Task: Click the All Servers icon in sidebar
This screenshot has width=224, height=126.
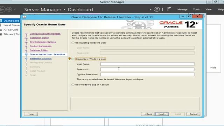Action: [x=1, y=30]
